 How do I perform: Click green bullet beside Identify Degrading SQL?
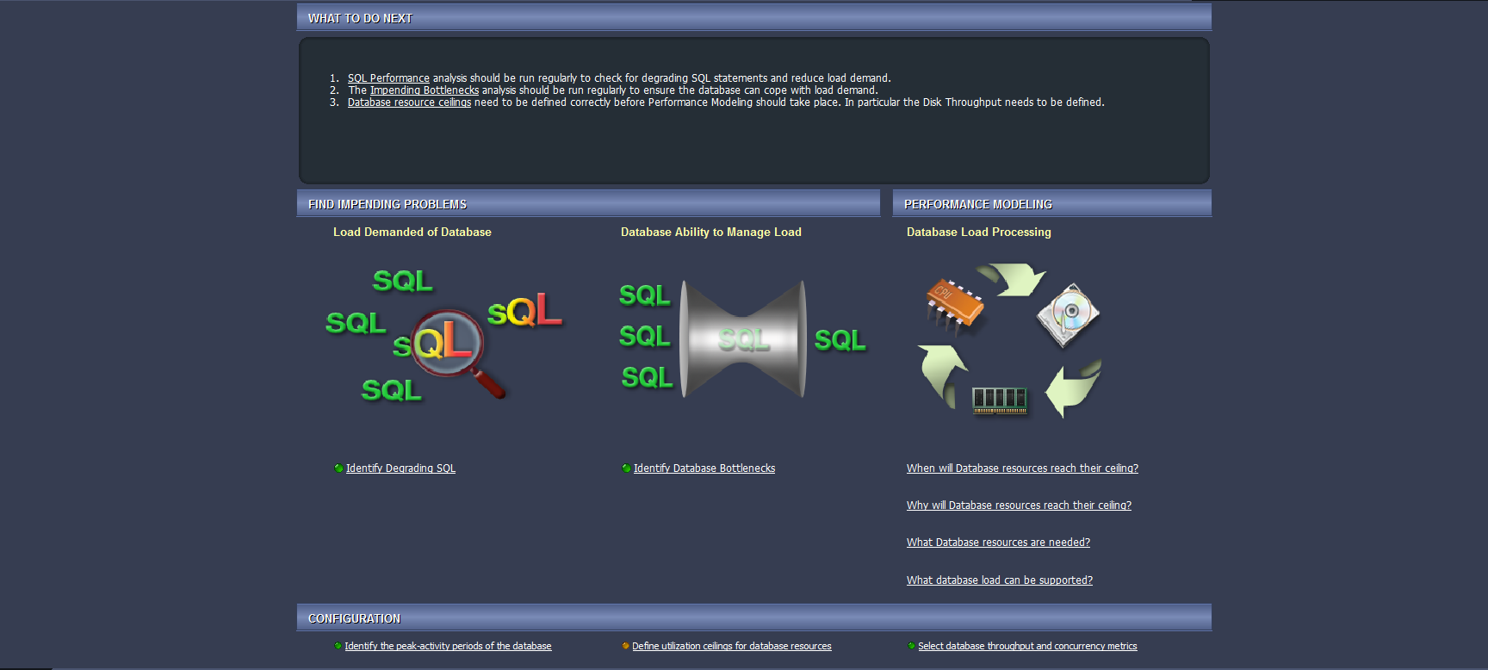tap(338, 468)
